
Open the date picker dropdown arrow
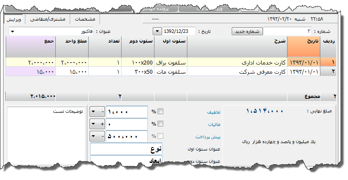[158, 32]
